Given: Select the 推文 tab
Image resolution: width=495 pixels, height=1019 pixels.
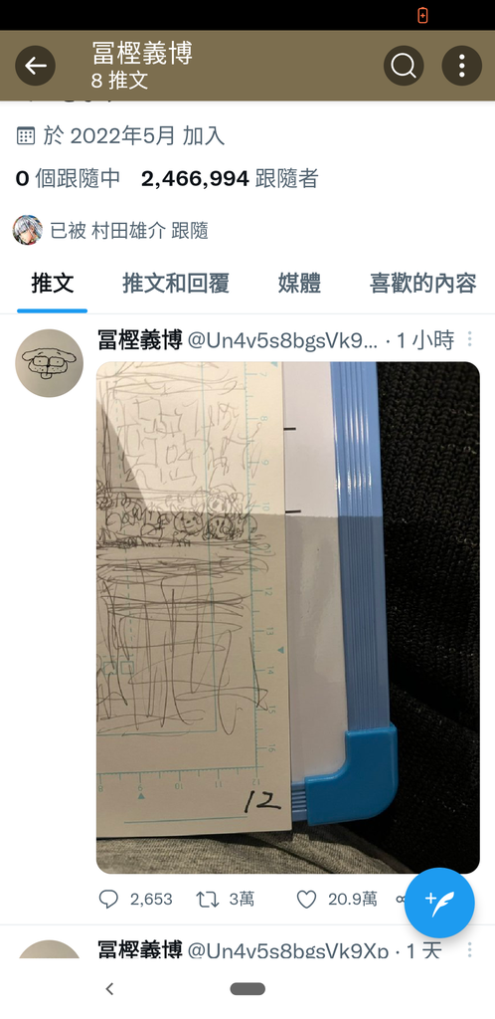Looking at the screenshot, I should tap(52, 284).
